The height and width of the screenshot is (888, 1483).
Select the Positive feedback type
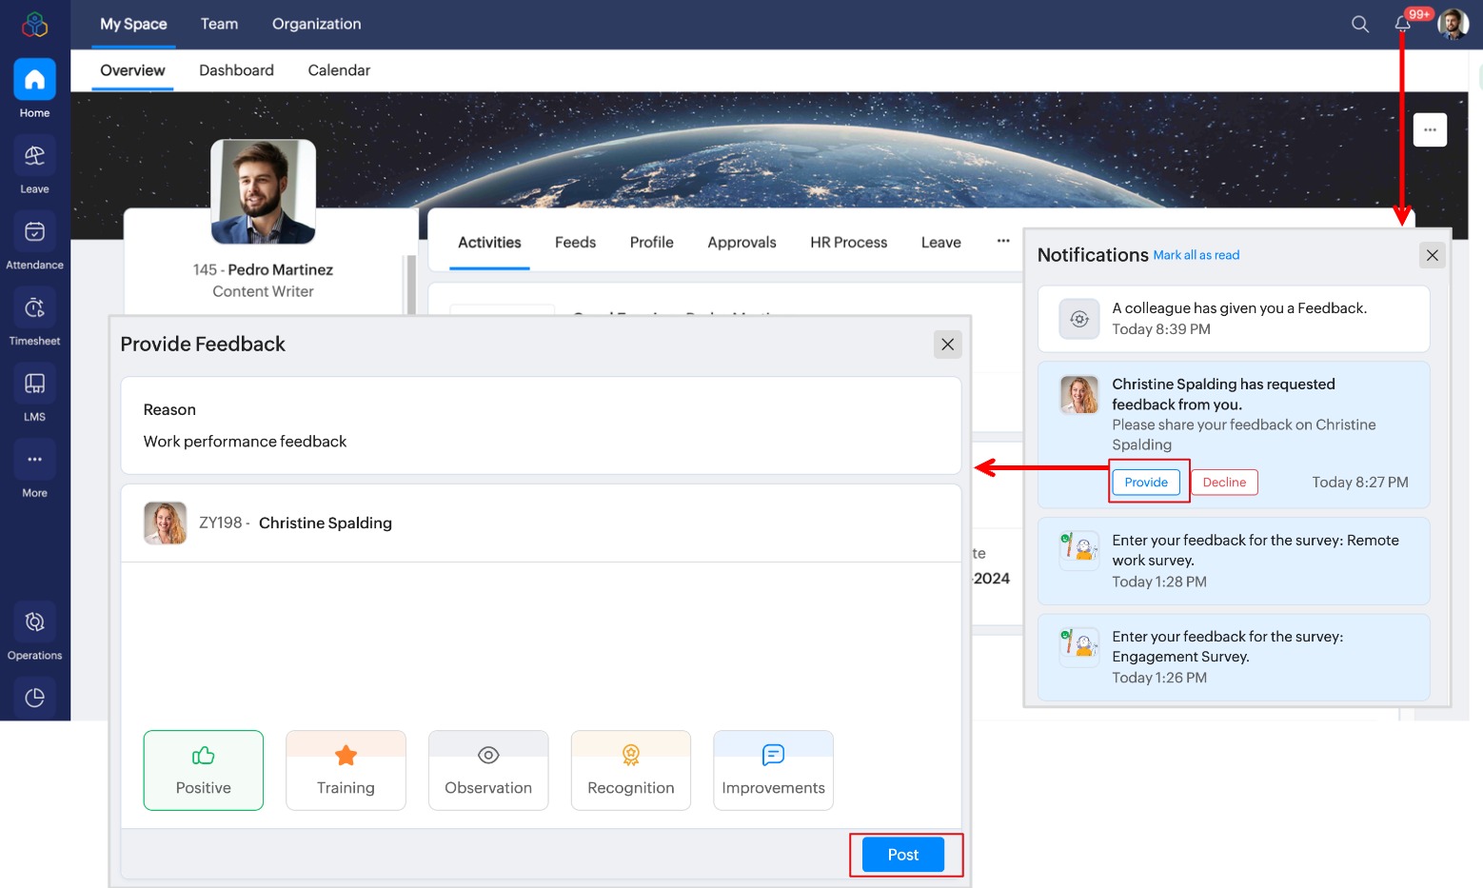(x=203, y=770)
